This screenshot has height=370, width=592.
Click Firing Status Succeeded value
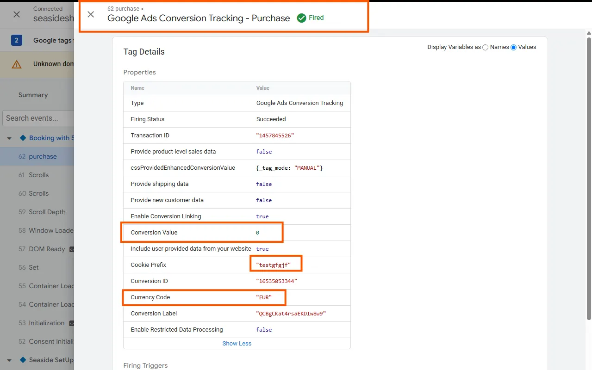(x=271, y=119)
